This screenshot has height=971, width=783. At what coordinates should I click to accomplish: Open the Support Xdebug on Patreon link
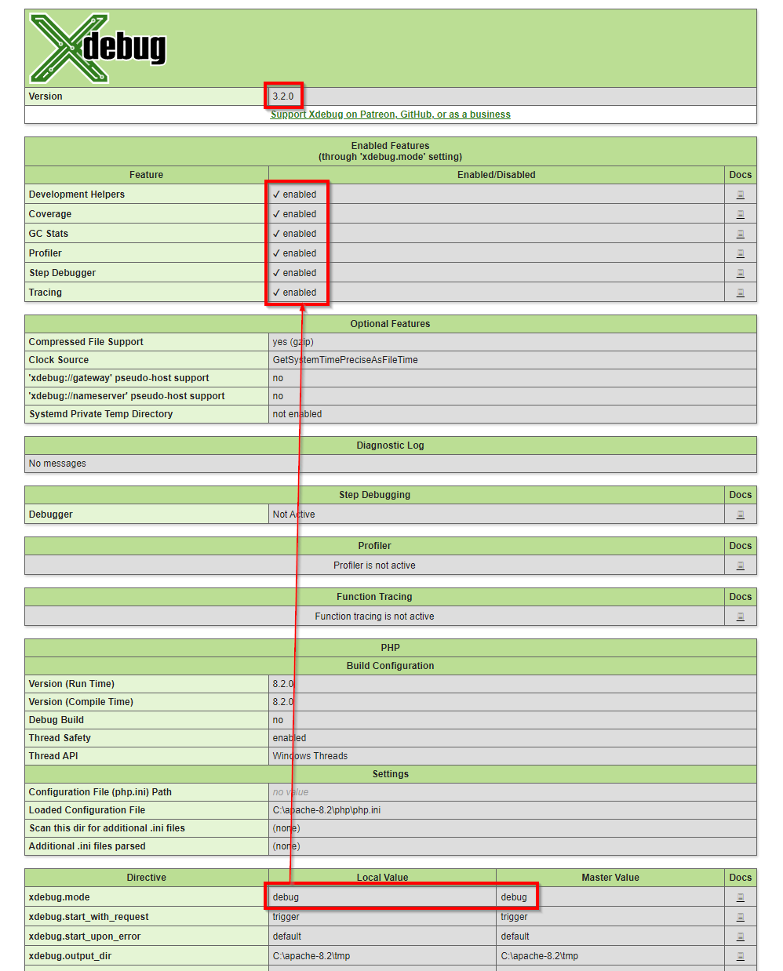[390, 115]
